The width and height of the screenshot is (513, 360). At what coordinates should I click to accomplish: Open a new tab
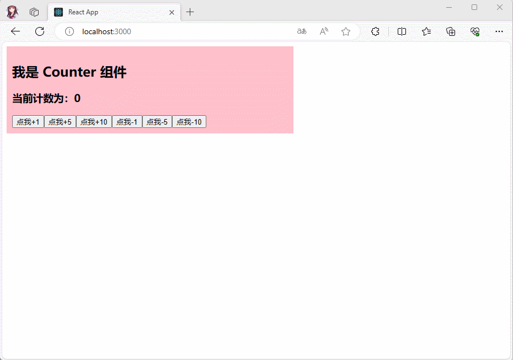190,12
